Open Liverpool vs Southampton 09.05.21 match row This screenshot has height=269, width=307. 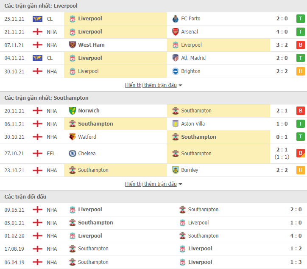pyautogui.click(x=153, y=210)
